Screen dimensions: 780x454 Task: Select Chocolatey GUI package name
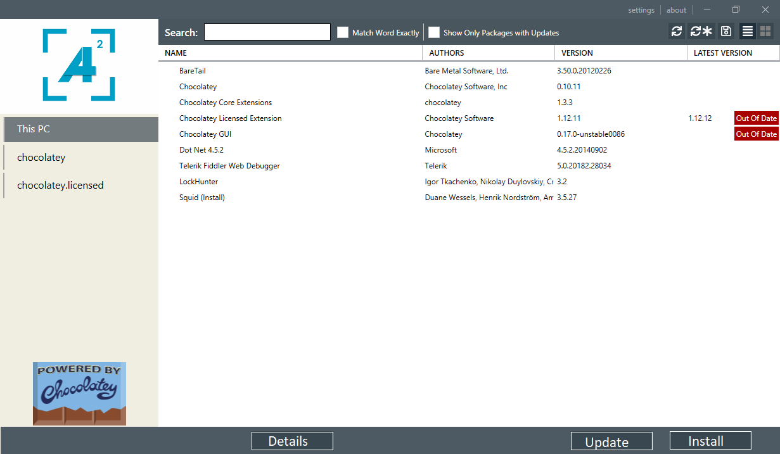[x=205, y=134]
